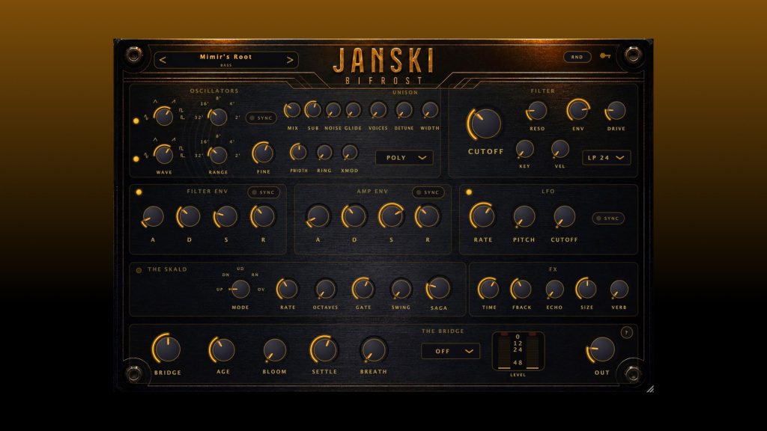
Task: Click the FX FBACK knob
Action: click(521, 289)
